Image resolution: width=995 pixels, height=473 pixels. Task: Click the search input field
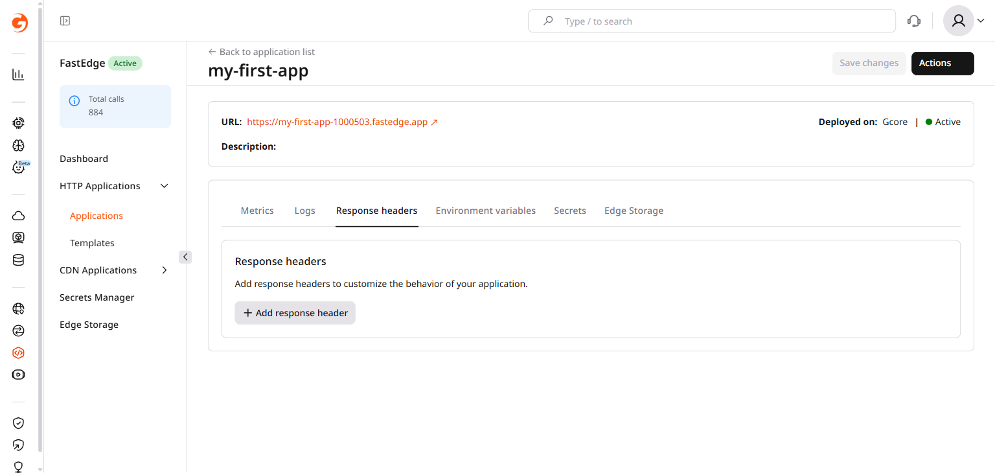[712, 21]
